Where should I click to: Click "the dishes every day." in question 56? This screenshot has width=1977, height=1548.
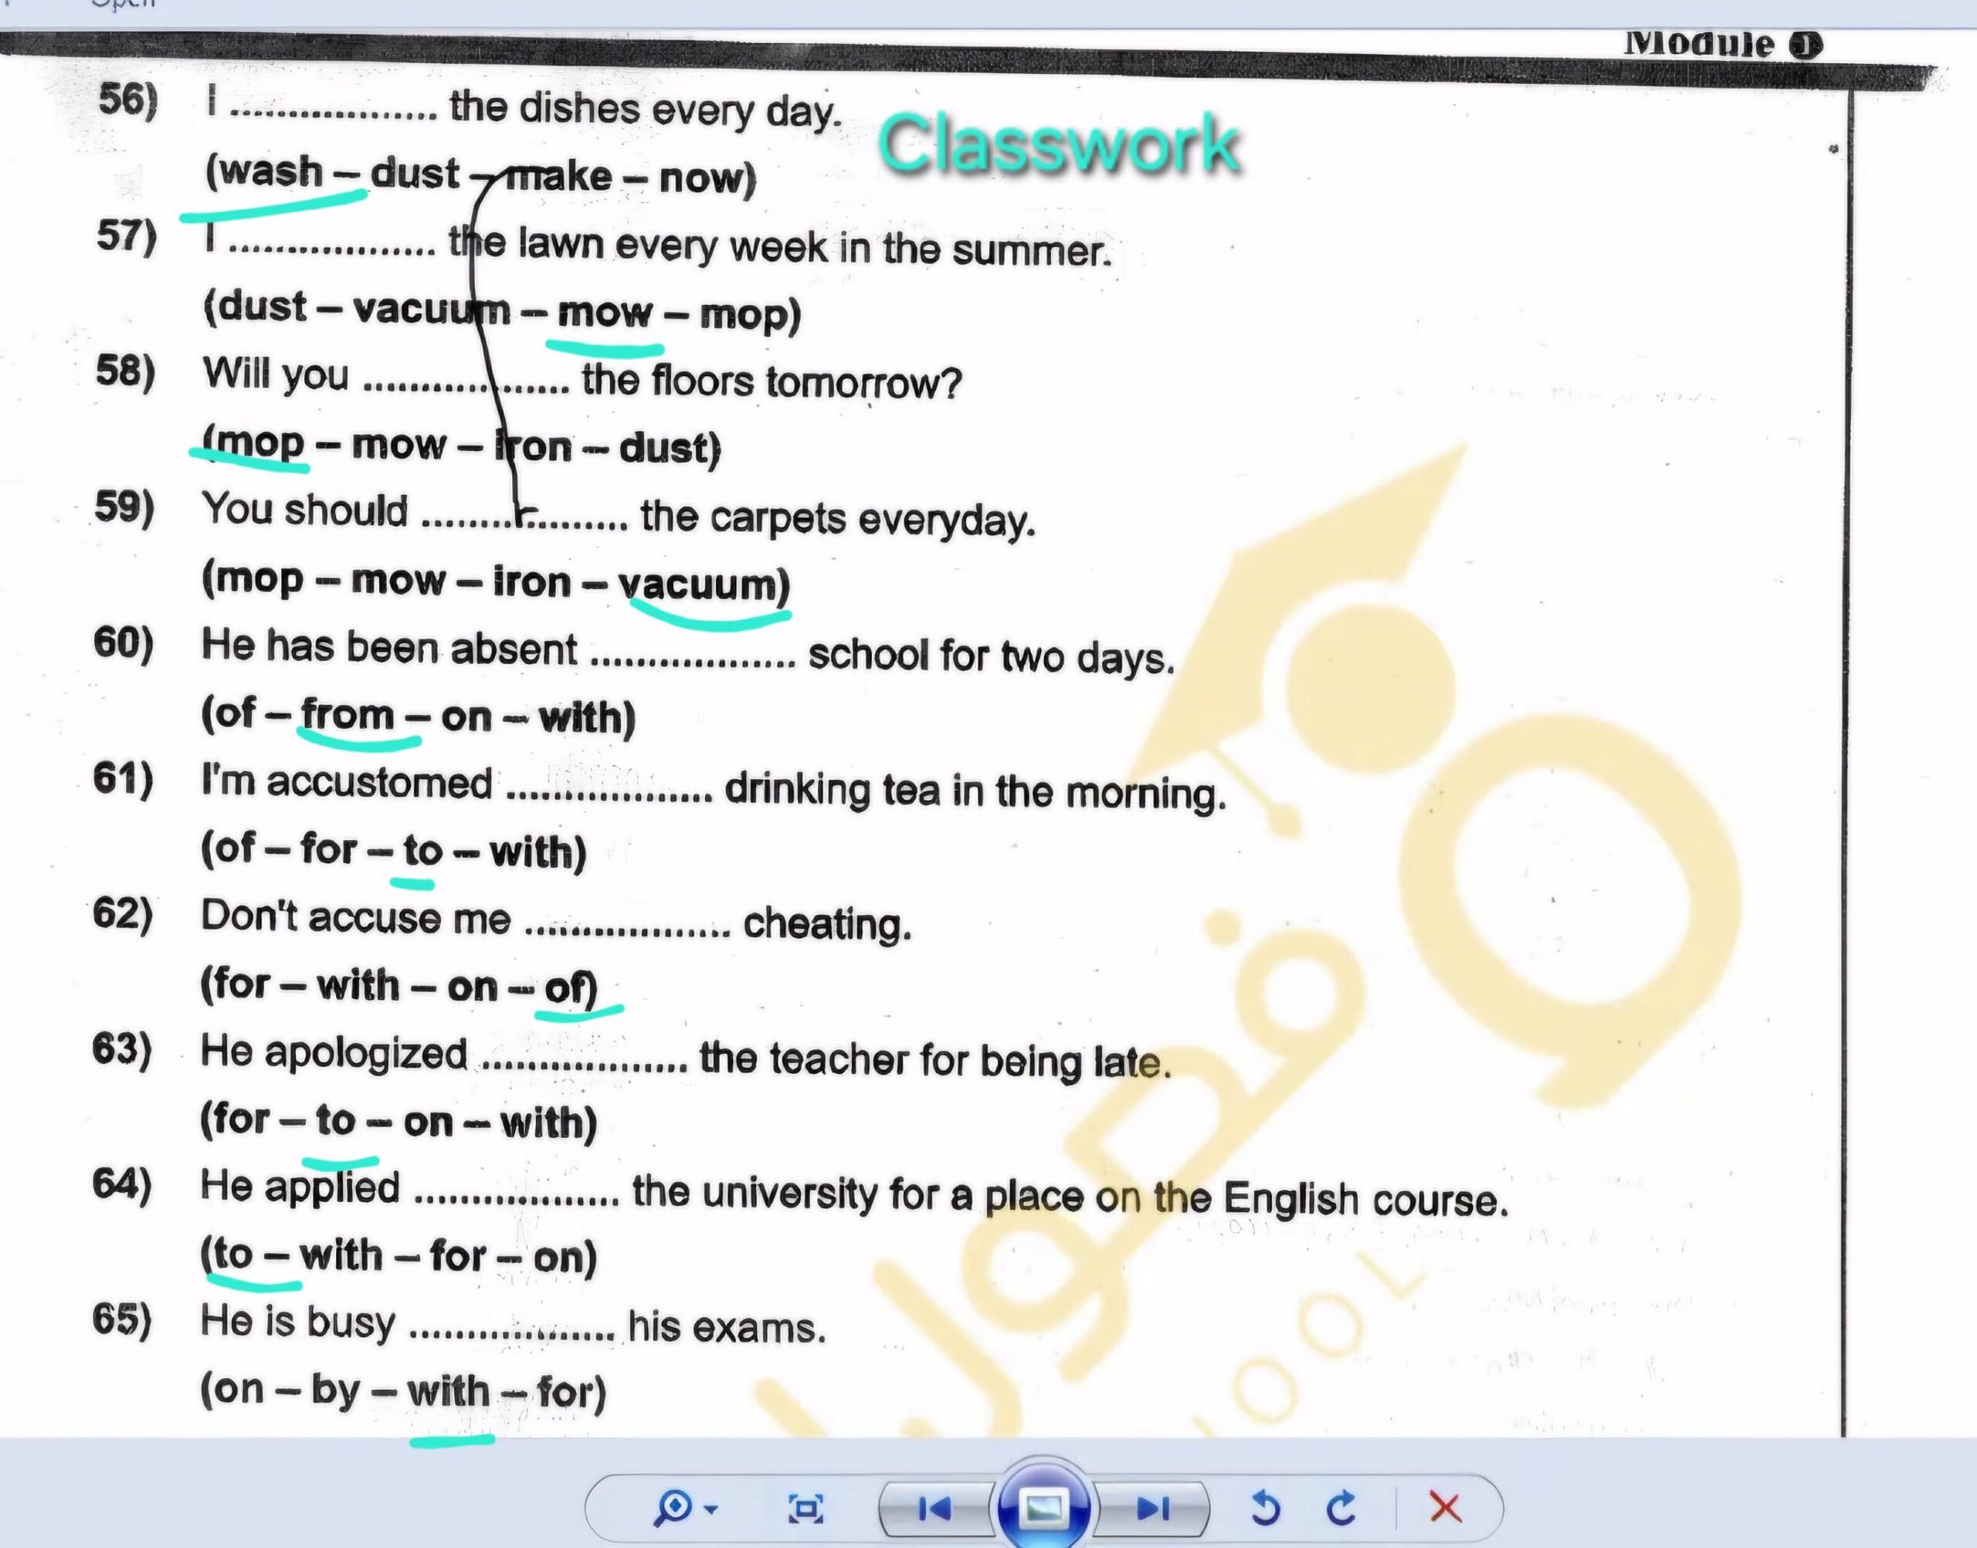coord(646,110)
